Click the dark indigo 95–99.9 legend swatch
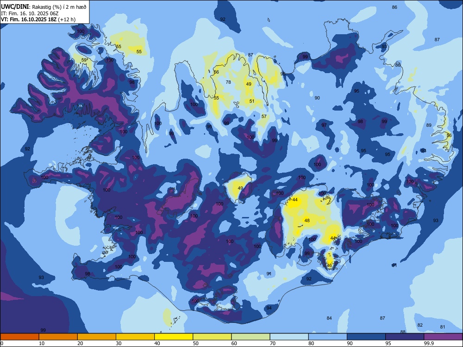This screenshot has height=347, width=463. 405,337
